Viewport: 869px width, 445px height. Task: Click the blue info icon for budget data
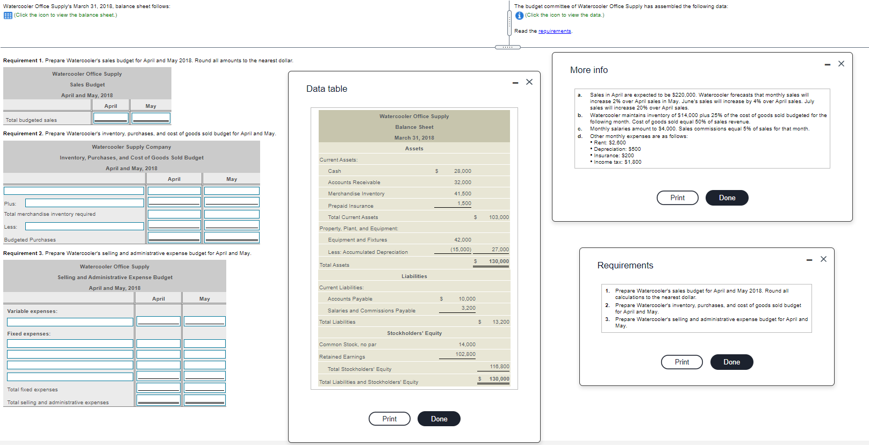point(519,16)
